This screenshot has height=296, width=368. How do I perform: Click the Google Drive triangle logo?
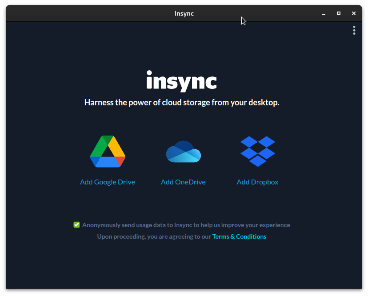click(108, 152)
